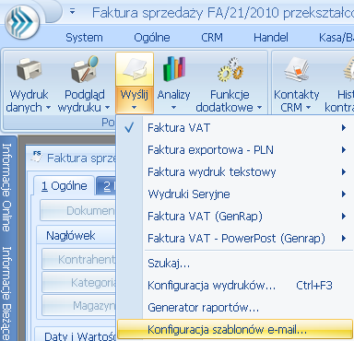Expand the Wydruki Seryjne submenu arrow
This screenshot has width=354, height=341.
pos(344,194)
